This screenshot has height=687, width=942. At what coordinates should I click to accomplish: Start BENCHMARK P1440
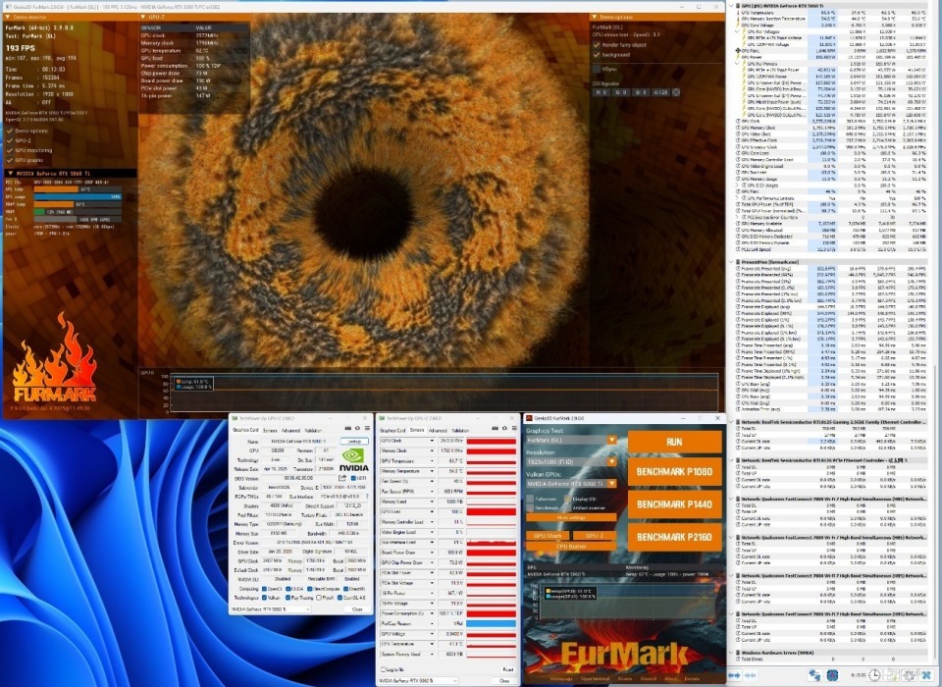(x=675, y=504)
